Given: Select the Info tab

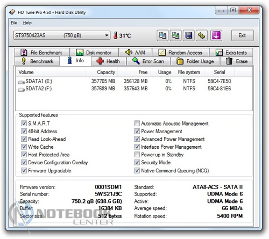Looking at the screenshot, I should click(x=75, y=61).
